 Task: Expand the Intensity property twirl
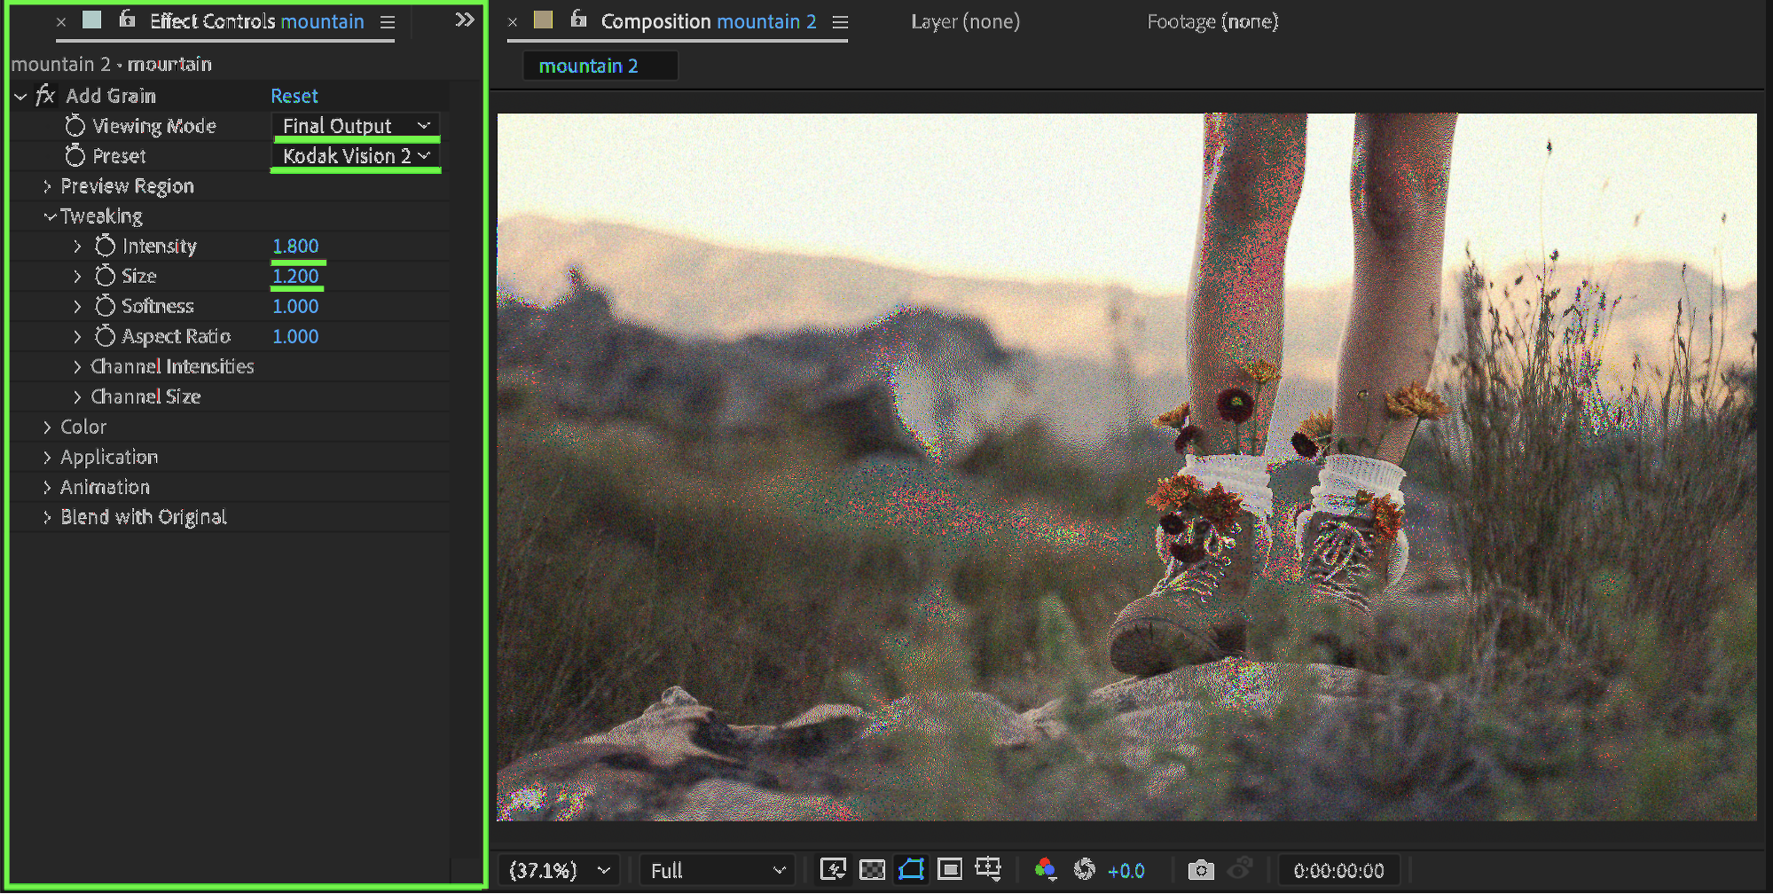77,247
